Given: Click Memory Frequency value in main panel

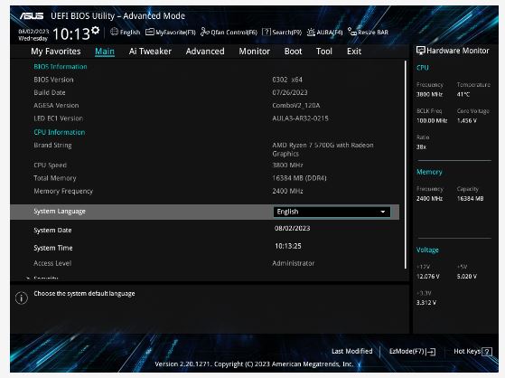Looking at the screenshot, I should tap(287, 191).
